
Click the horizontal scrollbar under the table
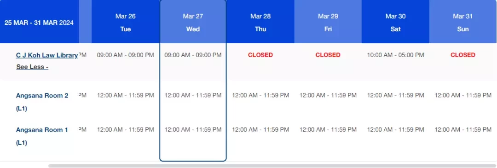coord(272,166)
